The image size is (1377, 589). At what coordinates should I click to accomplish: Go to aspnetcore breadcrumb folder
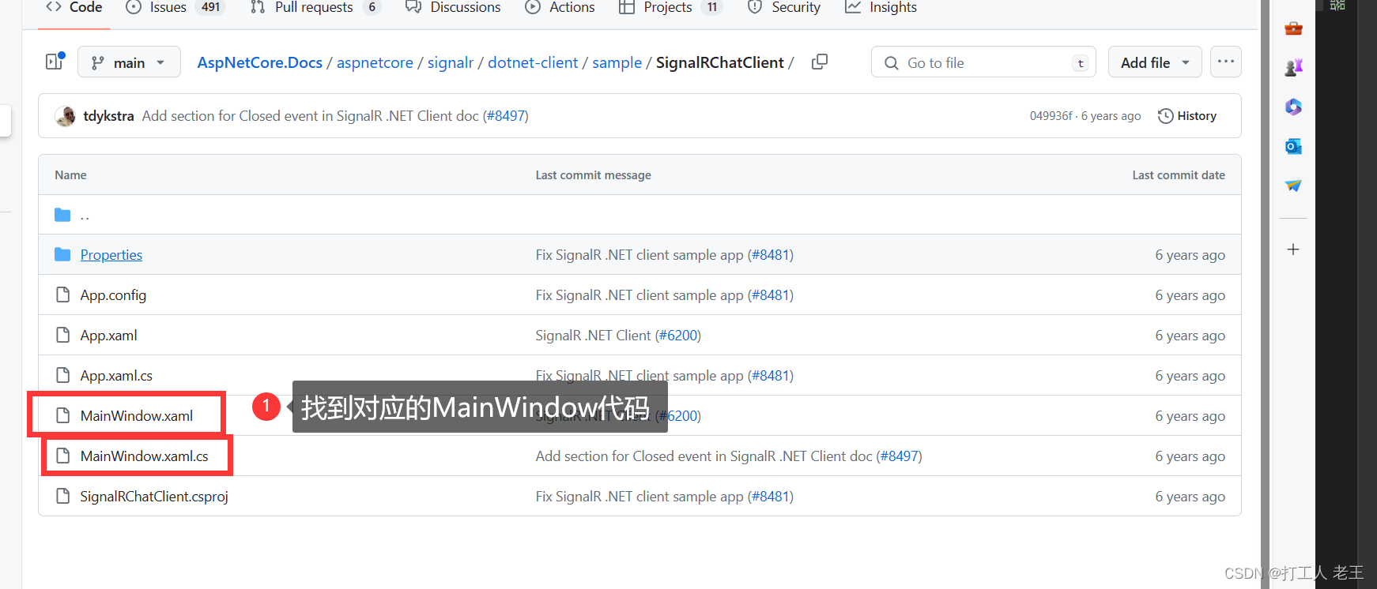pos(375,62)
